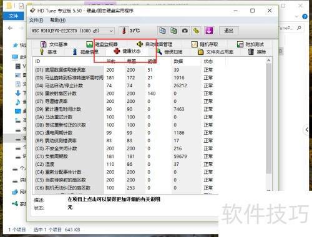Click the 磁盘信息 tab info icon
312x237 pixels.
tap(75, 52)
